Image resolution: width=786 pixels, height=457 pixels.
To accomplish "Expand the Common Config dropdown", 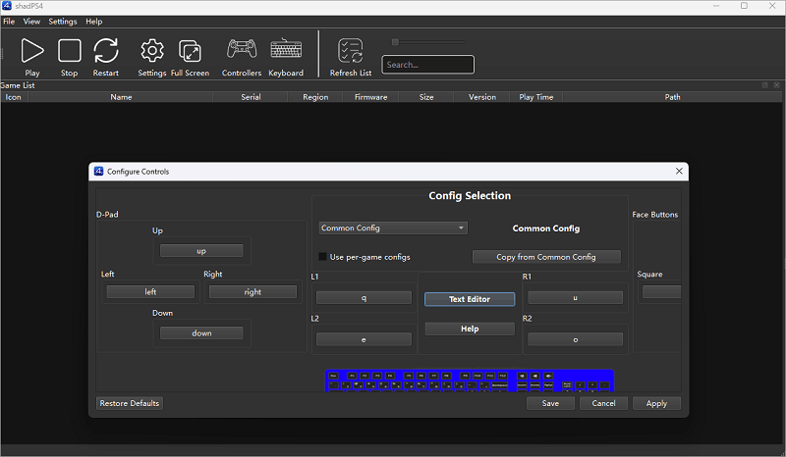I will [x=393, y=228].
